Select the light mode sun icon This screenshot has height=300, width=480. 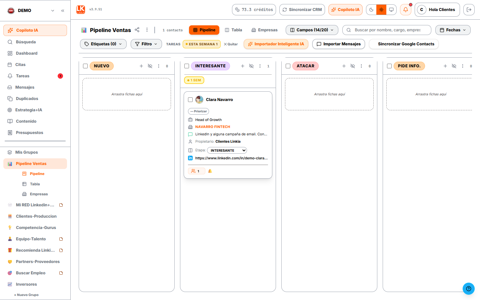[381, 10]
